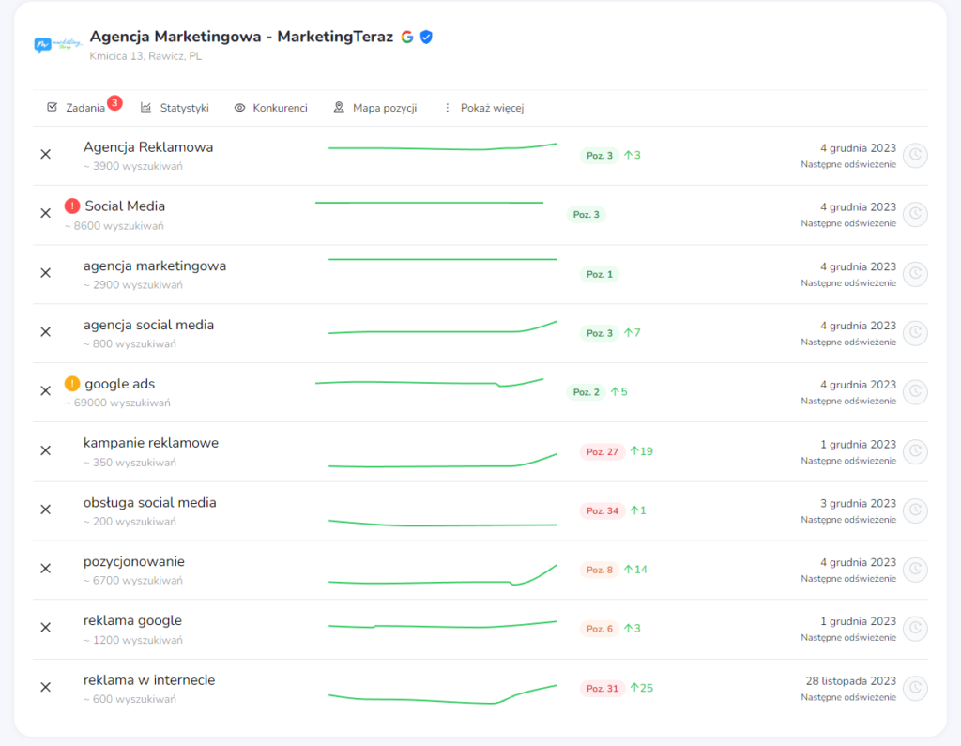Open Mapa pozycji view

[x=375, y=108]
